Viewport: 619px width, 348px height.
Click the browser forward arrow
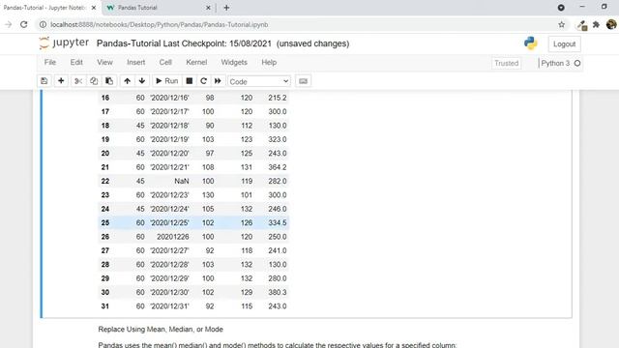9,24
